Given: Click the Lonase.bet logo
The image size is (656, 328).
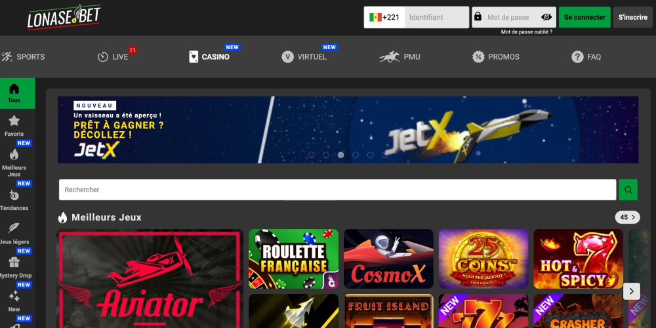Looking at the screenshot, I should (64, 17).
